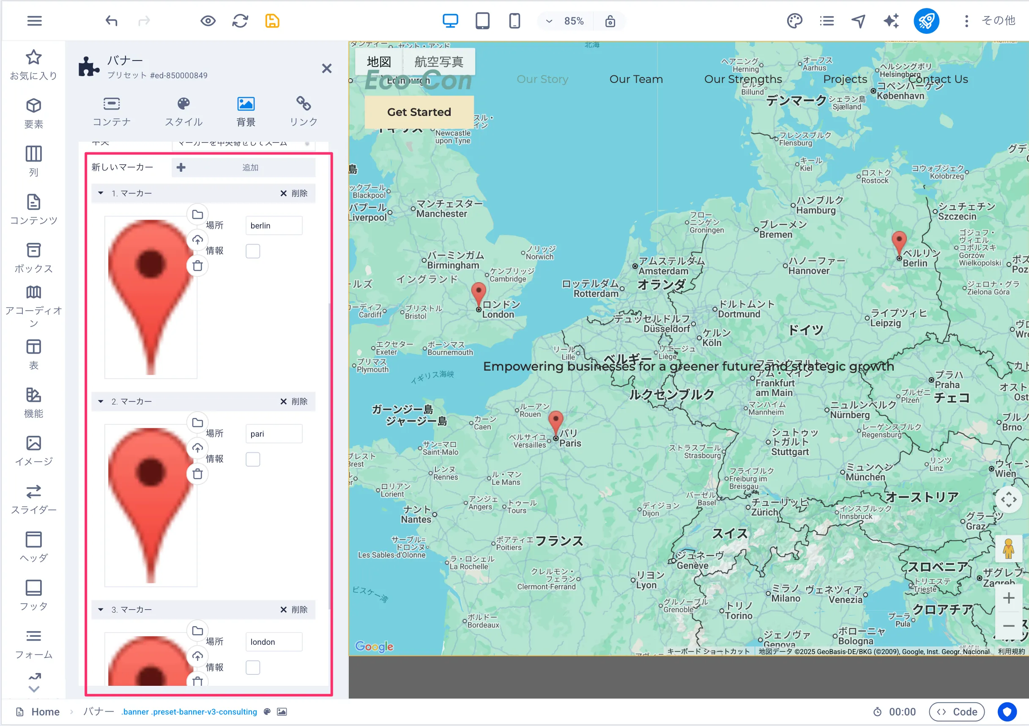Switch to the コンテナ tab
The height and width of the screenshot is (726, 1029).
112,111
